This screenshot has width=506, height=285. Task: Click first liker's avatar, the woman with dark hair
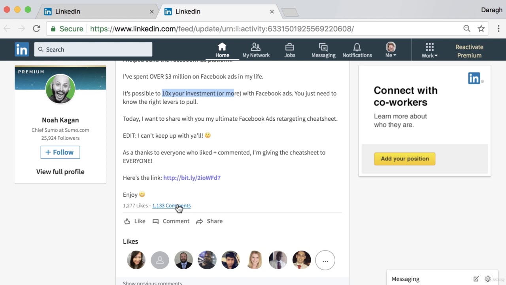click(x=136, y=260)
